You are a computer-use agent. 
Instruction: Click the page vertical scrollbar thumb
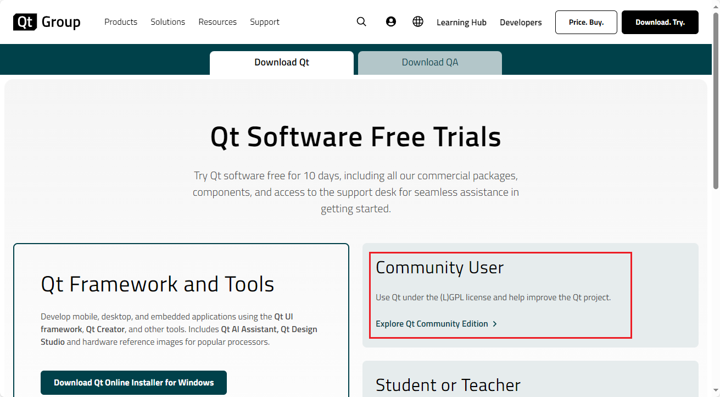pyautogui.click(x=716, y=102)
